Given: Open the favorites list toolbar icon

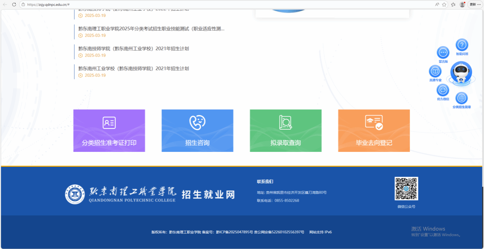Looking at the screenshot, I should (x=453, y=5).
